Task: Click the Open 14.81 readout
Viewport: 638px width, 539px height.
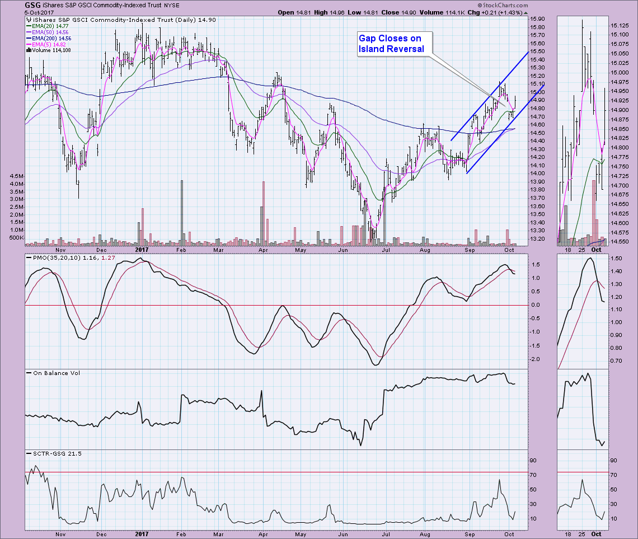Action: coord(294,13)
